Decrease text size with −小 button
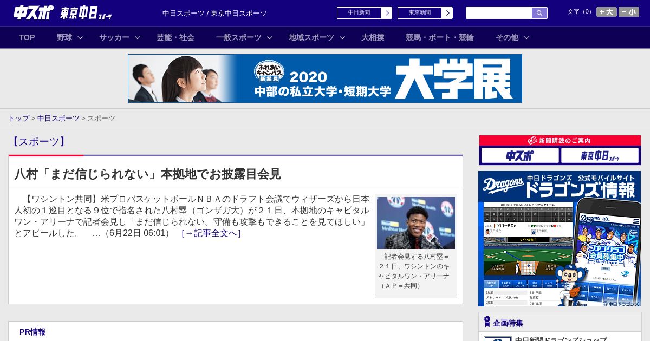This screenshot has width=650, height=341. coord(629,12)
